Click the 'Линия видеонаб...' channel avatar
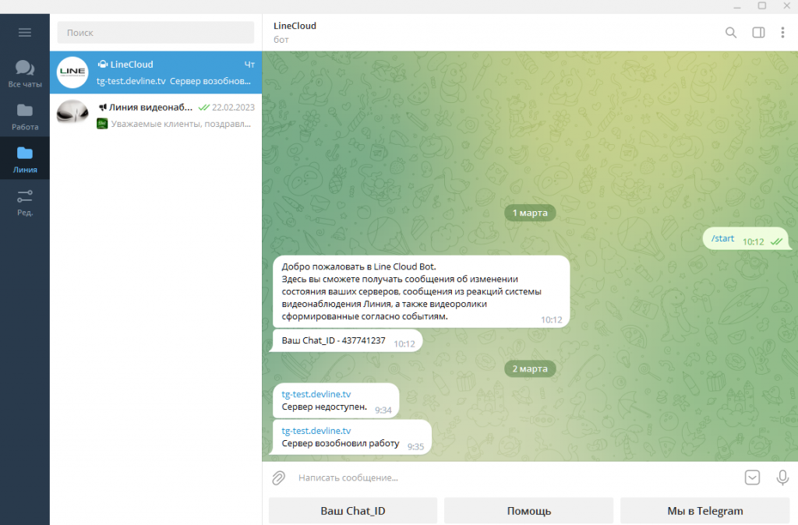Viewport: 798px width, 525px height. click(x=72, y=115)
